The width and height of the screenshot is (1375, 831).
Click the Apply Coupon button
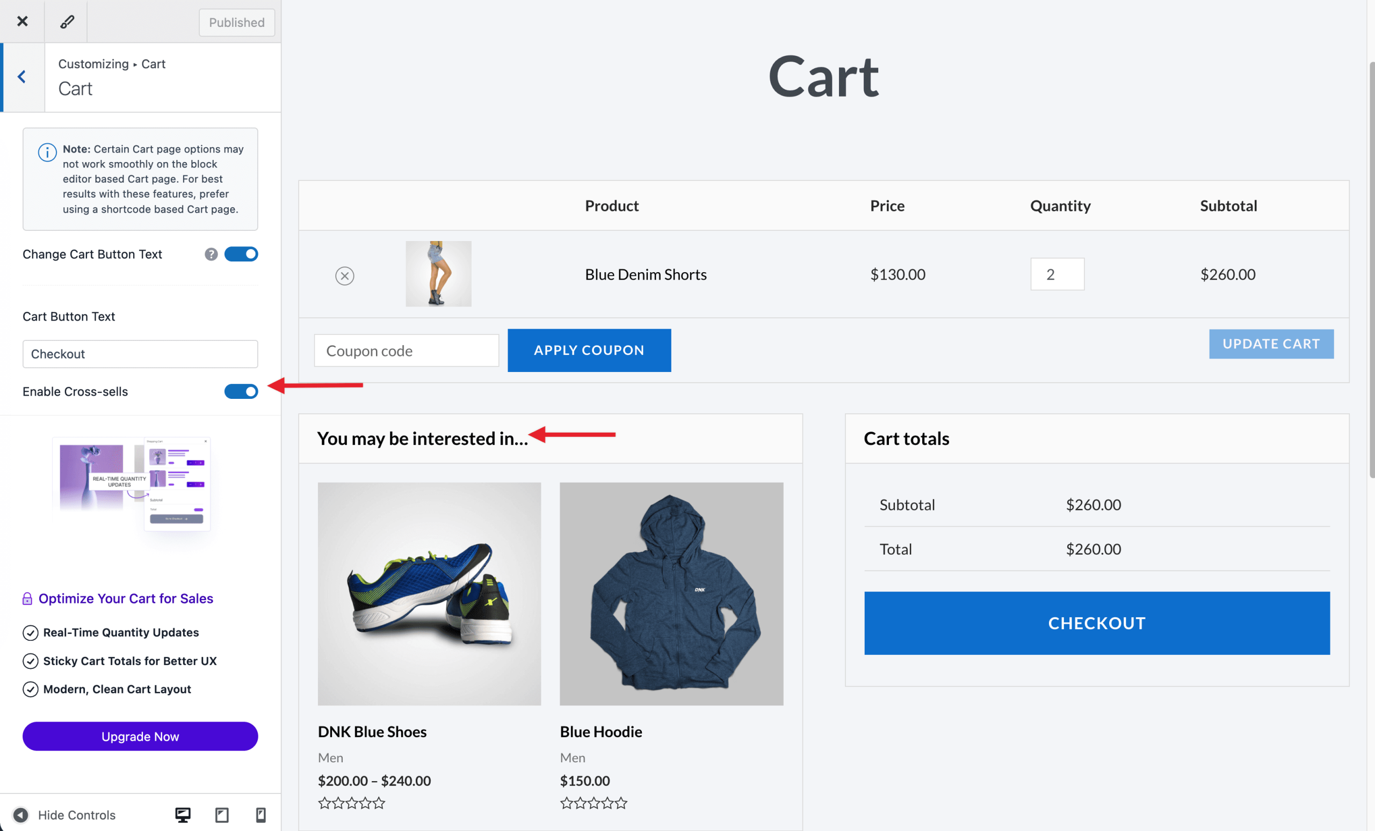(x=589, y=350)
